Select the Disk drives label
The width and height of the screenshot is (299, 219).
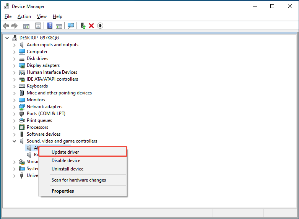37,58
